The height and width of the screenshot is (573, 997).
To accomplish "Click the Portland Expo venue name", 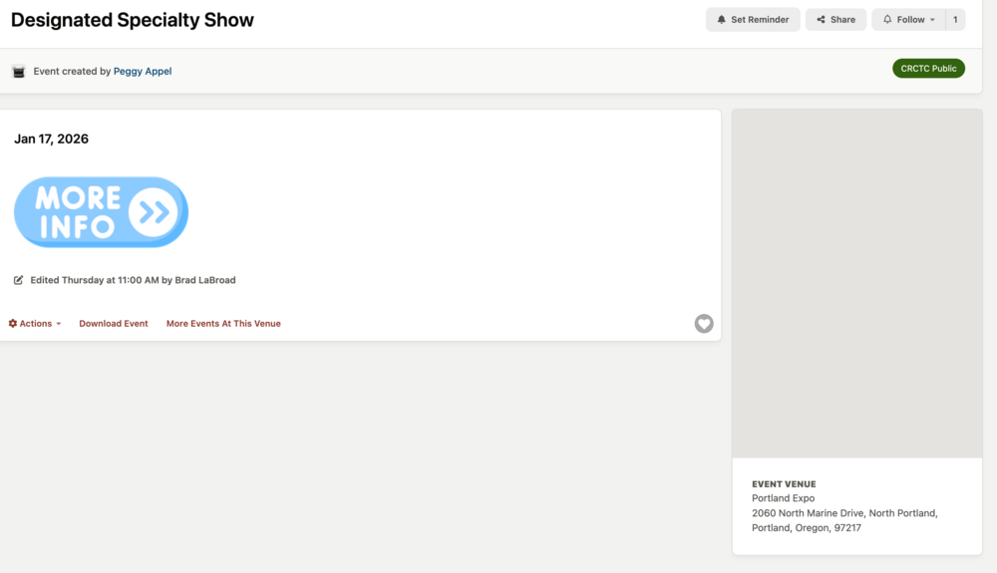I will (x=783, y=498).
